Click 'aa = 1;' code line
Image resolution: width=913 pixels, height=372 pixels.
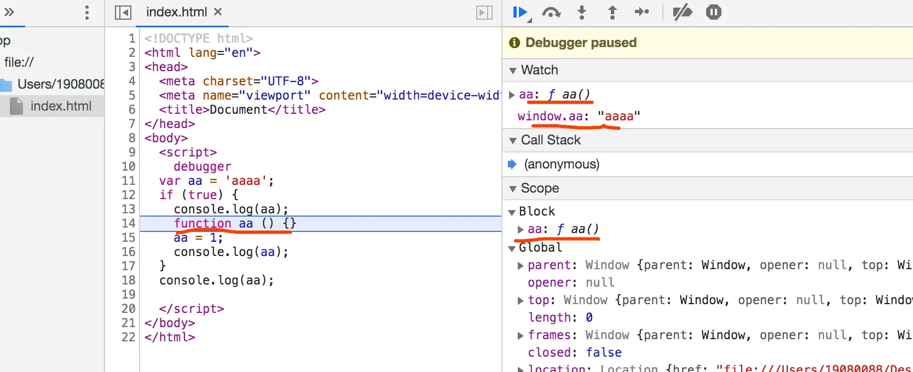pos(198,237)
